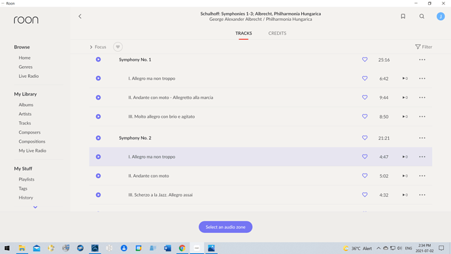Image resolution: width=451 pixels, height=254 pixels.
Task: Play Symphony No. 1 with its play icon
Action: click(x=98, y=60)
